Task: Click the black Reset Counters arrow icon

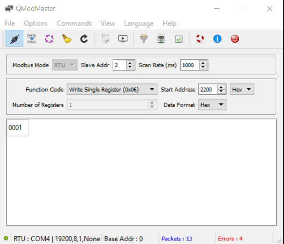Action: click(x=84, y=39)
